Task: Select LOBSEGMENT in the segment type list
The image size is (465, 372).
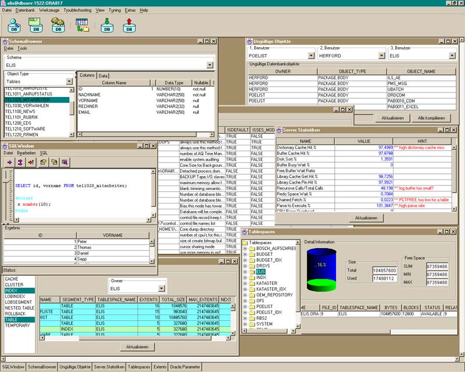Action: 19,302
